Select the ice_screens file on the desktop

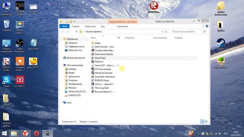click(33, 8)
